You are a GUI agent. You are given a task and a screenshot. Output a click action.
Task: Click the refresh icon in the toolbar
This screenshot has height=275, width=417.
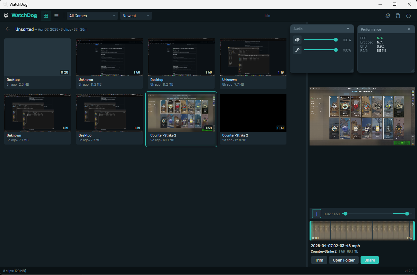point(408,15)
